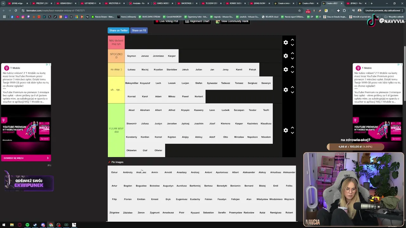Open the Alignment Chart
The image size is (406, 228).
tap(197, 22)
